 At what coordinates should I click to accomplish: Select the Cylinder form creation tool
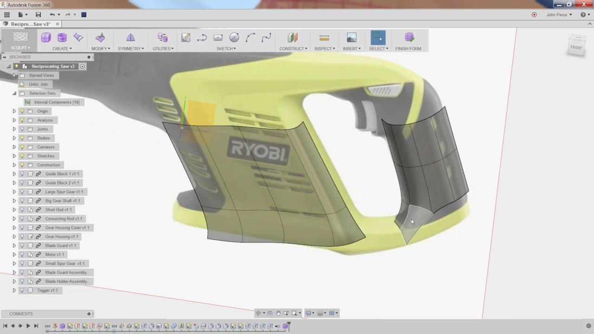[62, 38]
